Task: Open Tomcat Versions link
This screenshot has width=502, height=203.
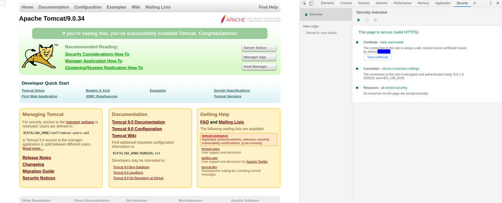Action: [227, 96]
